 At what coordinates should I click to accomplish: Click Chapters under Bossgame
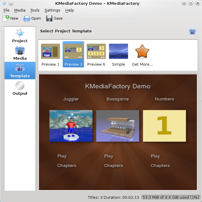point(113,165)
